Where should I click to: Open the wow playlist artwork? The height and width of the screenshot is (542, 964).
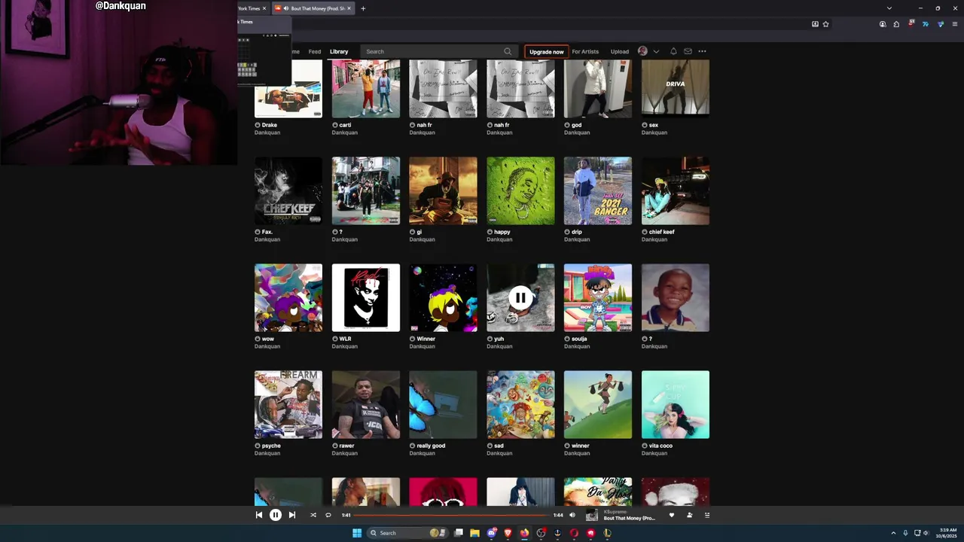coord(288,297)
